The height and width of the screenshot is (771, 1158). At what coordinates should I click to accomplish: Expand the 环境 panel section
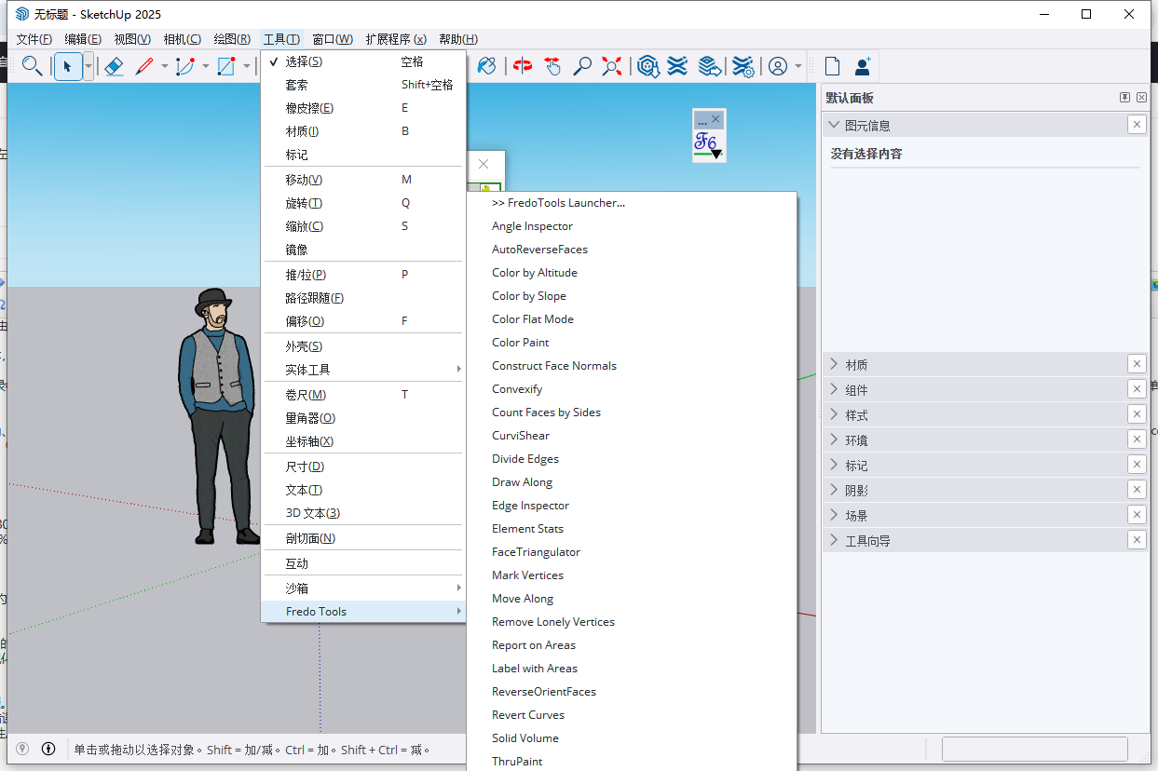(834, 440)
